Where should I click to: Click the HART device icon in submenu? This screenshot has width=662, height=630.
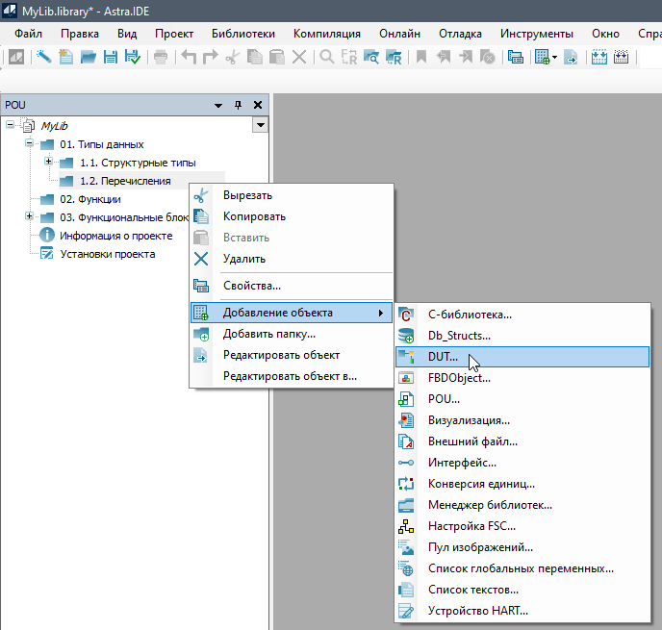[406, 611]
